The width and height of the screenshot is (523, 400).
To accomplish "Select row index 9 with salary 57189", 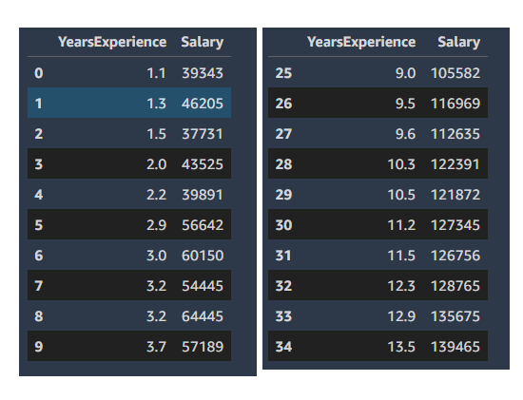I will point(129,347).
